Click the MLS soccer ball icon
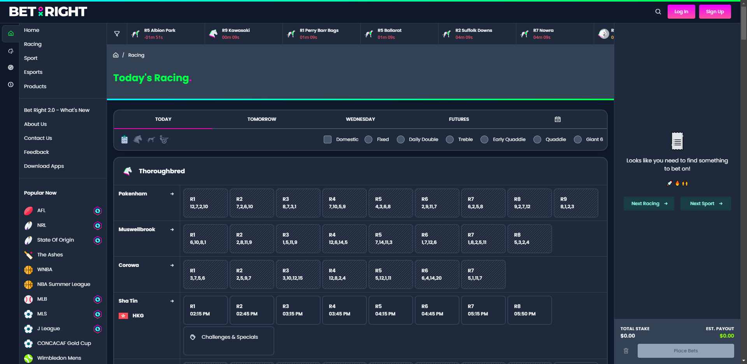 click(28, 314)
